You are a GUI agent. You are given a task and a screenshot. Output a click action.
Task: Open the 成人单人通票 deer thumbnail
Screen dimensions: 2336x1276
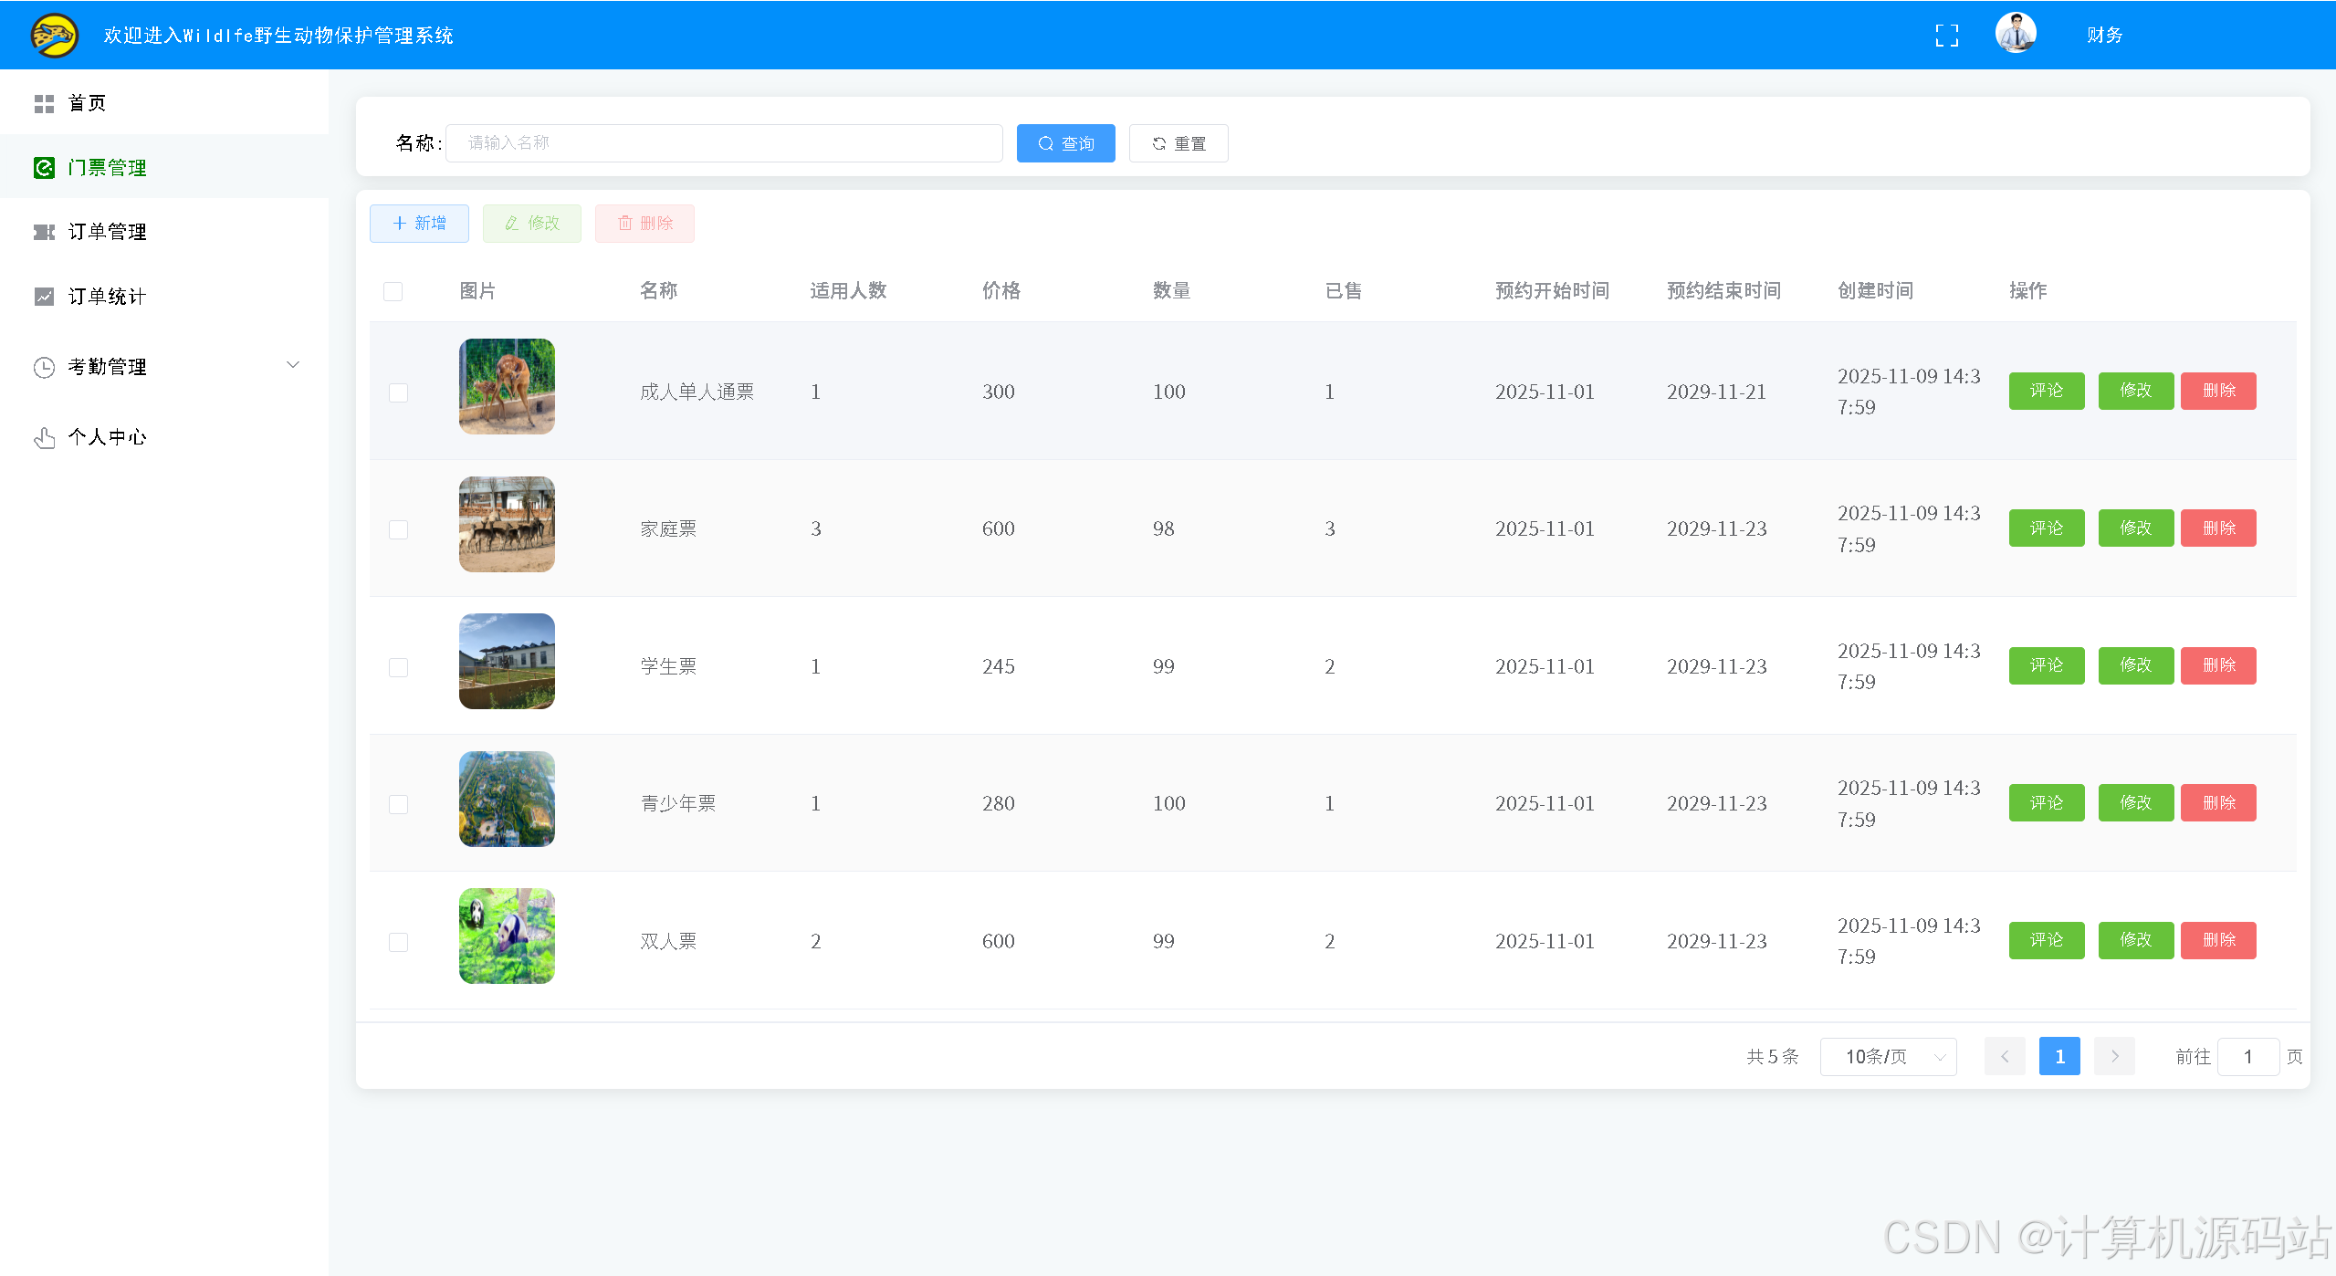507,387
